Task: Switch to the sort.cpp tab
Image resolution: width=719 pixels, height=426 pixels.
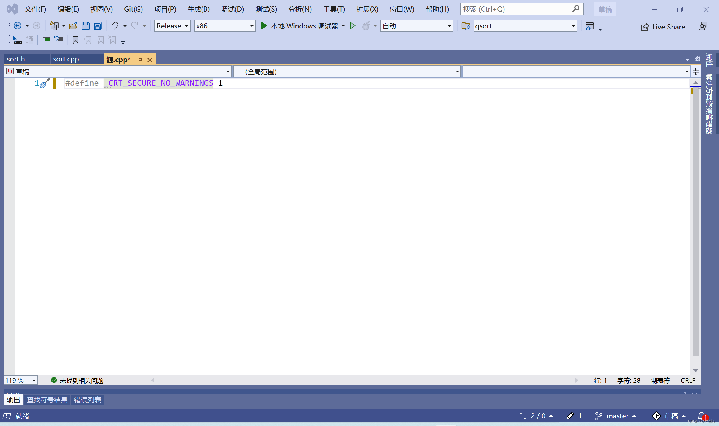Action: pos(77,59)
